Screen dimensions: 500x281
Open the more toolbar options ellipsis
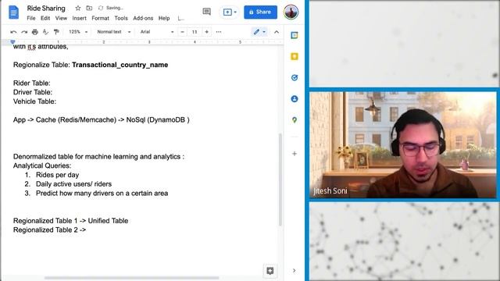coord(219,32)
